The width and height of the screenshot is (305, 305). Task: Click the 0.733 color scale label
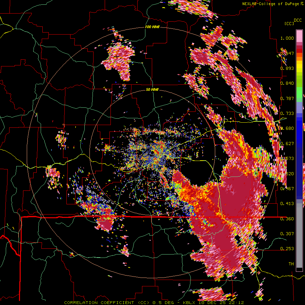[287, 114]
